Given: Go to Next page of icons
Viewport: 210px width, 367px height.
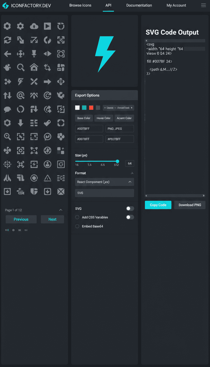Looking at the screenshot, I should [52, 219].
